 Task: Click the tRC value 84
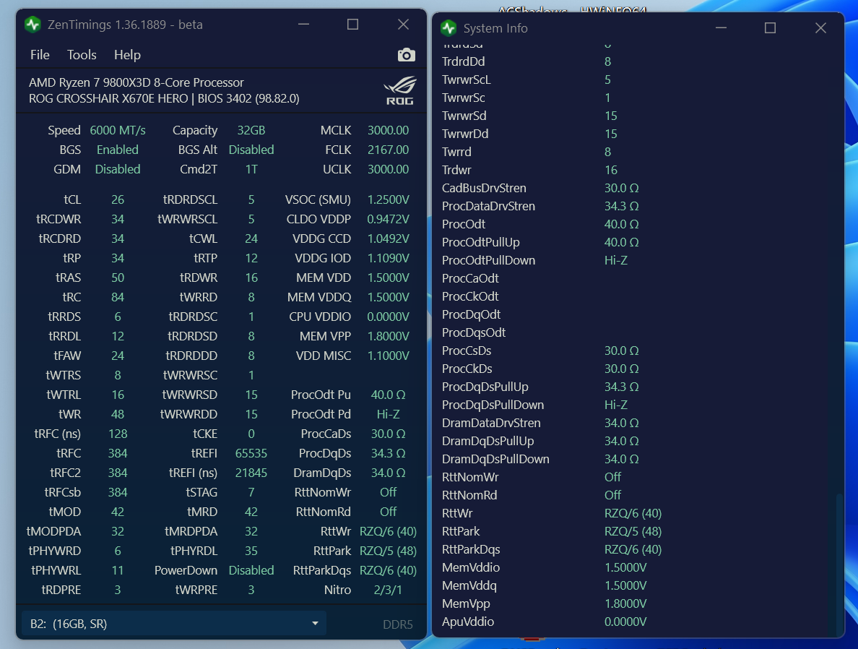coord(118,297)
